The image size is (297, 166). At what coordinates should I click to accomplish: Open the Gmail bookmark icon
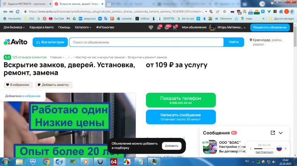click(x=68, y=18)
